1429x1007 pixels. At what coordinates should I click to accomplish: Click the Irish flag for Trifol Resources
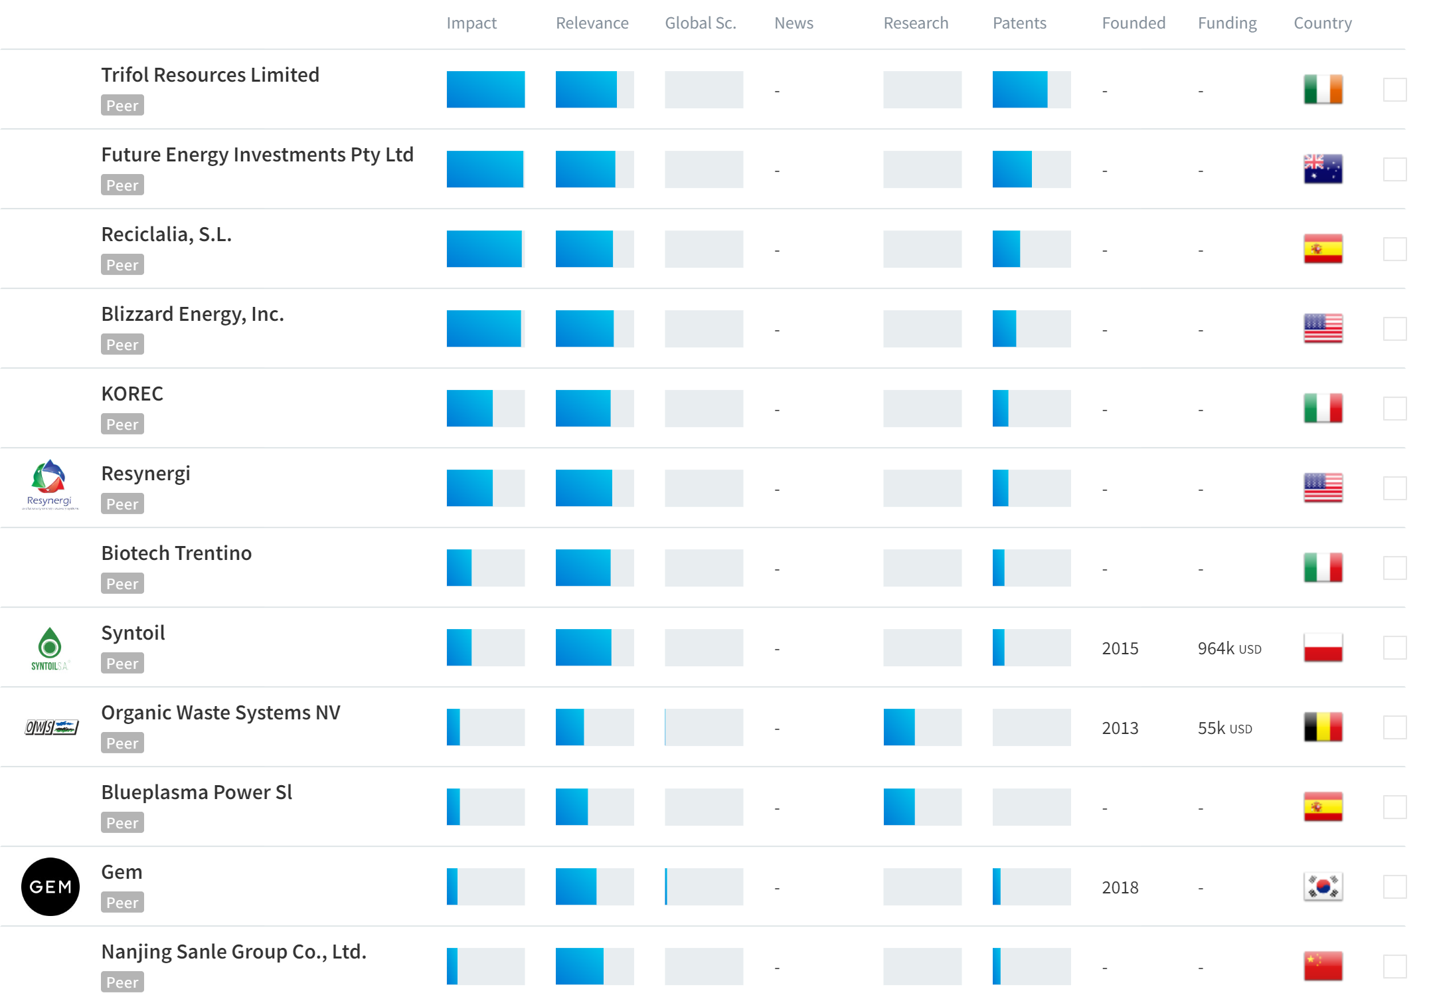tap(1323, 90)
